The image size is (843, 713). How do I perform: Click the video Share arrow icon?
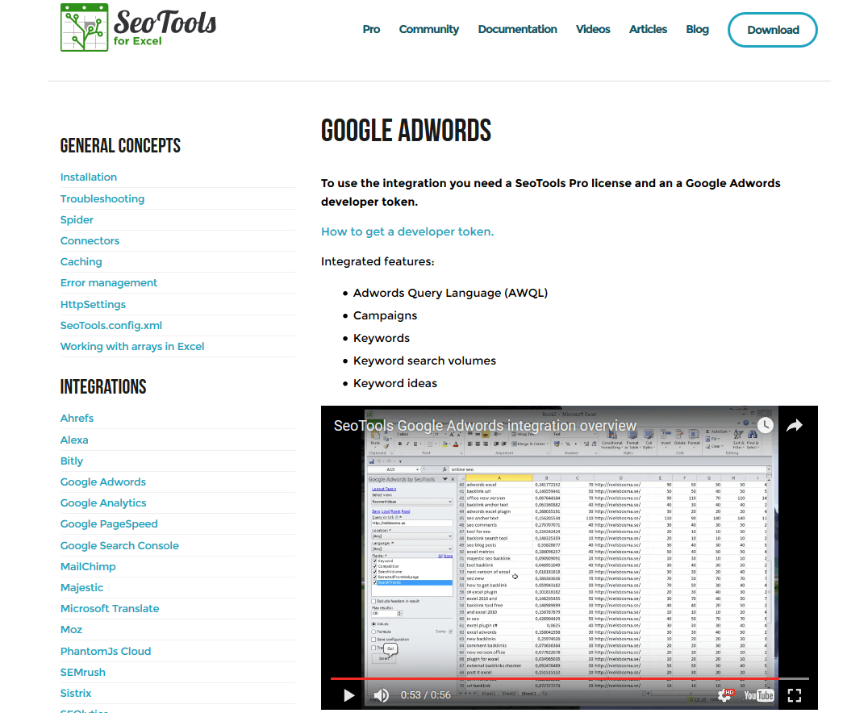point(795,425)
